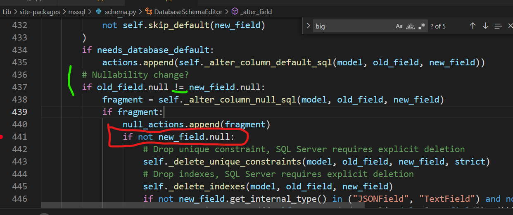Image resolution: width=513 pixels, height=215 pixels.
Task: Click line number 446
Action: click(x=19, y=199)
